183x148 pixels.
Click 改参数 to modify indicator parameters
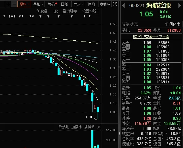pos(64,127)
